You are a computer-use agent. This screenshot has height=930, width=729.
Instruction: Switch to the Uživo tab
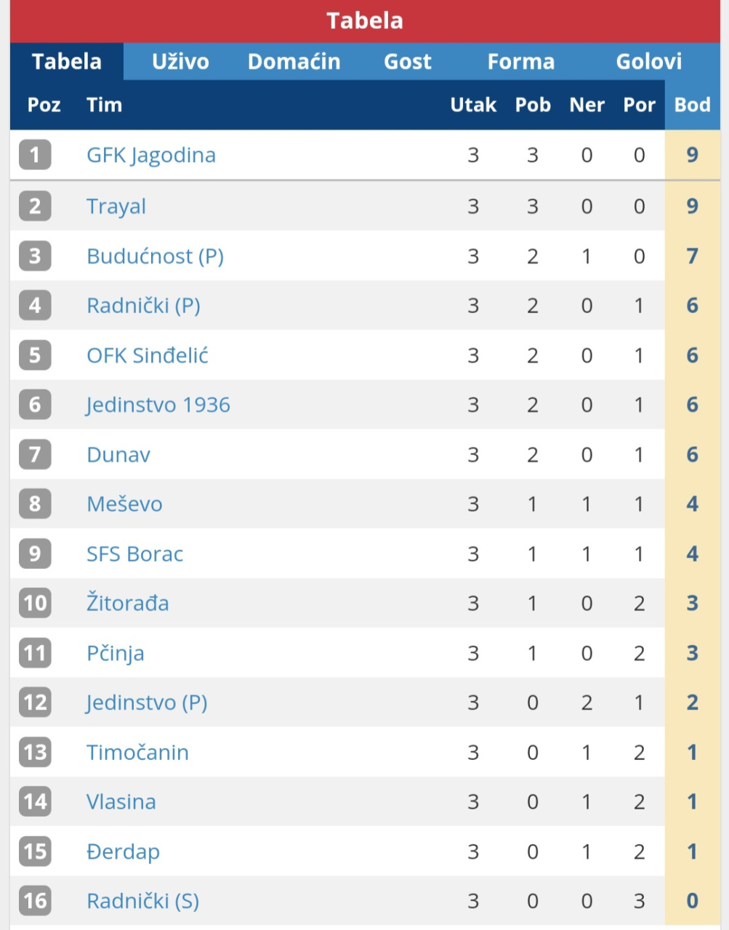click(180, 62)
